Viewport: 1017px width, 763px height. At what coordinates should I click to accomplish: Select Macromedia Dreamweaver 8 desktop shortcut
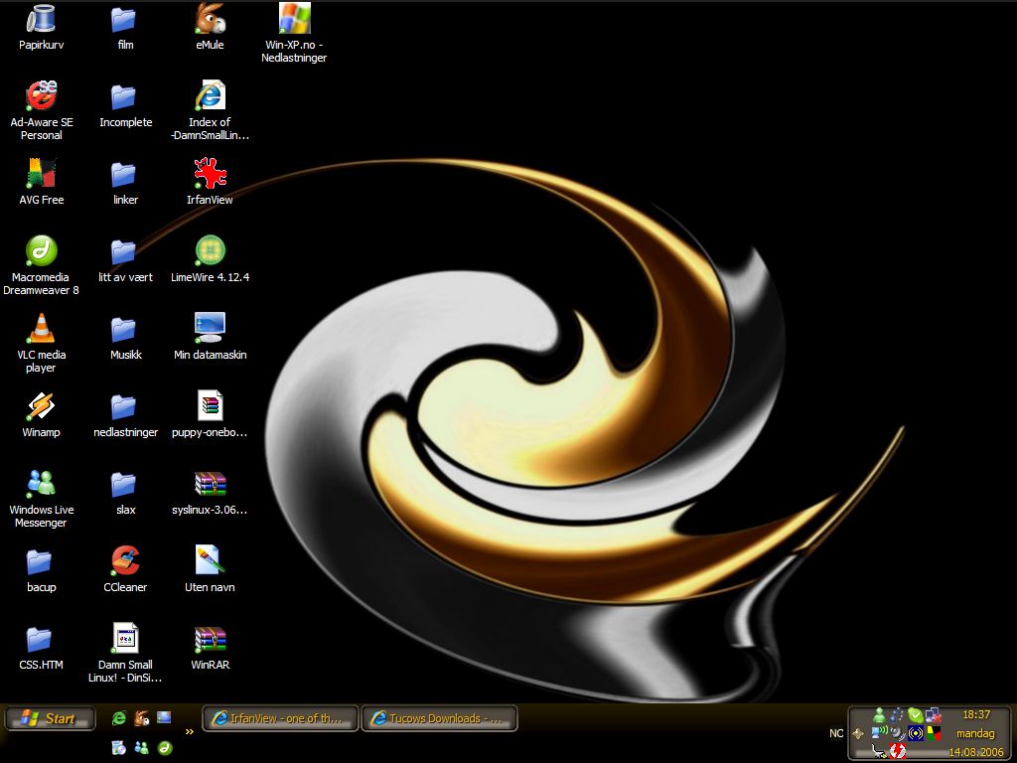(41, 266)
